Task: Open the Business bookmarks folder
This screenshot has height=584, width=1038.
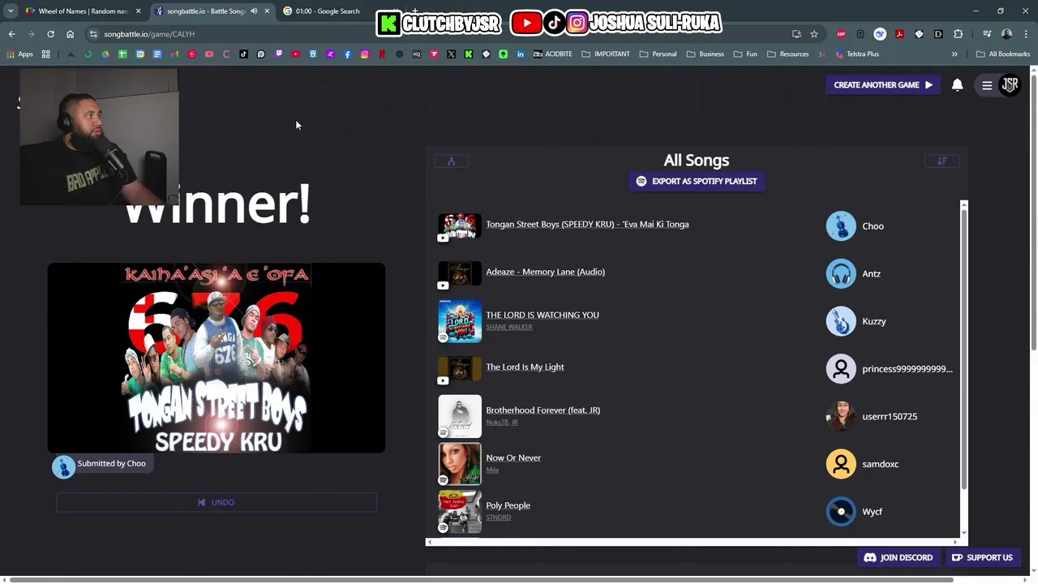Action: pos(705,54)
